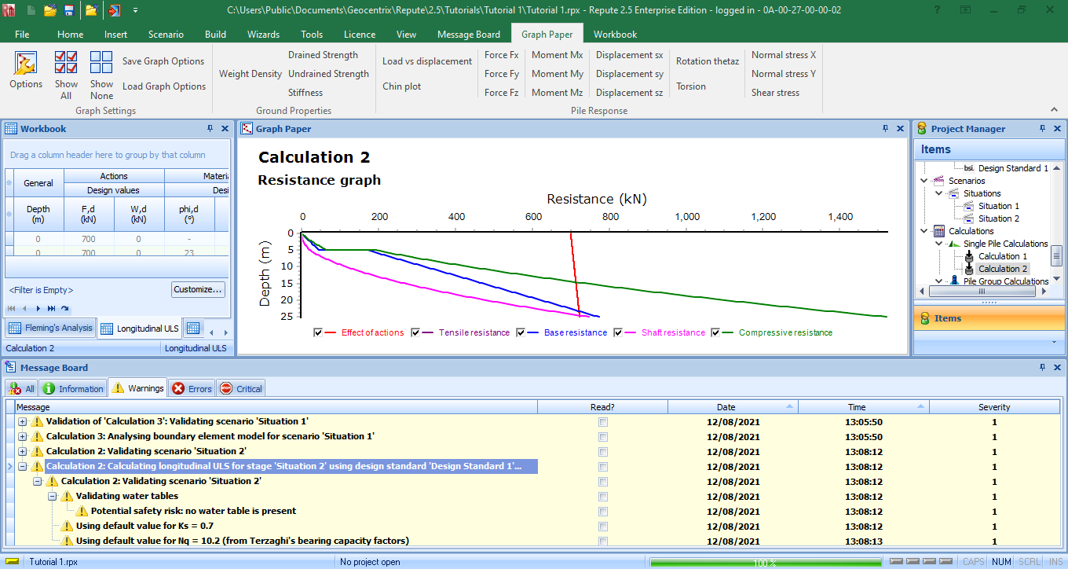Click the Show All graphs icon

[x=66, y=64]
